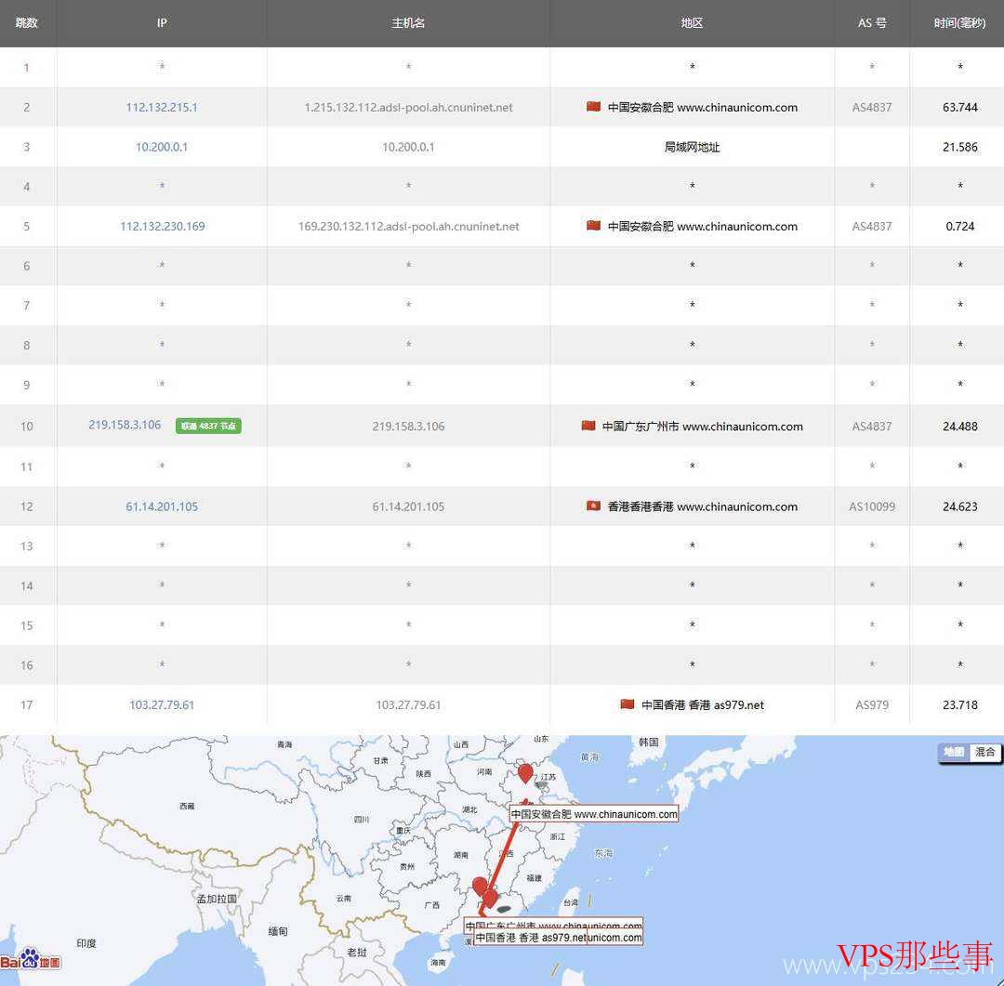Click hop number 10
This screenshot has height=986, width=1004.
[26, 426]
